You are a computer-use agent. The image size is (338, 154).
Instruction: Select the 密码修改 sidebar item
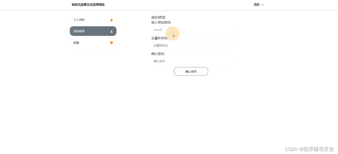pos(93,31)
